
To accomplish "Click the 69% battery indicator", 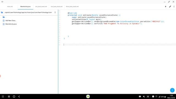I will (163, 97).
